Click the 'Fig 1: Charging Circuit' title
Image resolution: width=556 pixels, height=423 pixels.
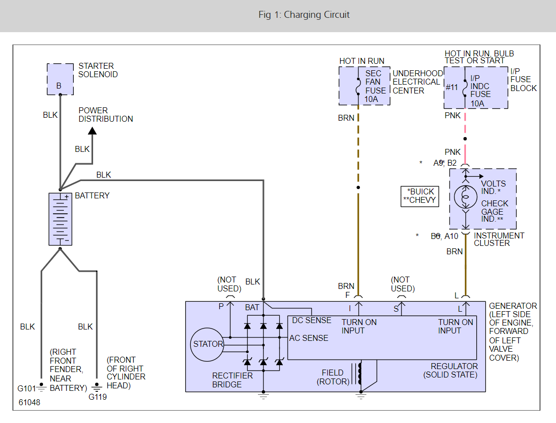[304, 14]
